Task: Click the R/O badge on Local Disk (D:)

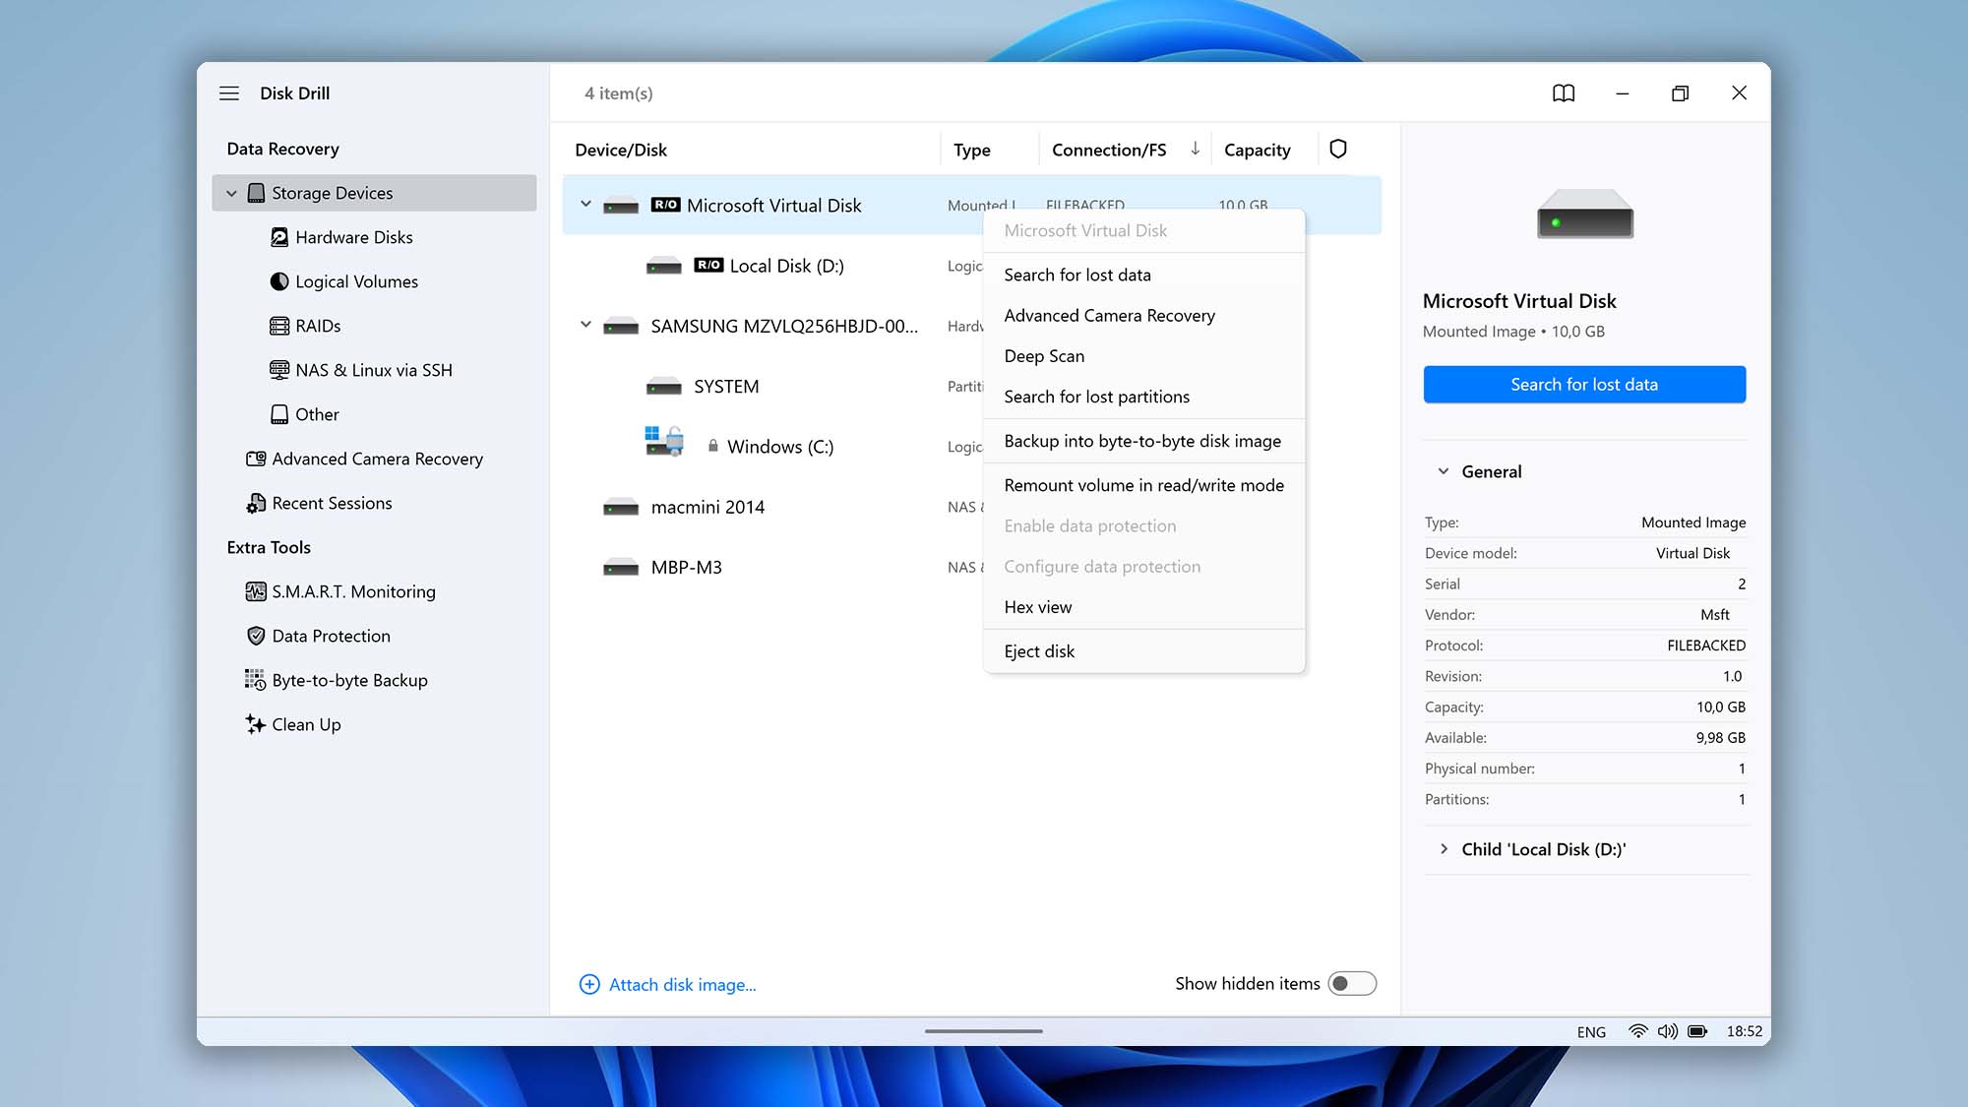Action: [x=708, y=265]
